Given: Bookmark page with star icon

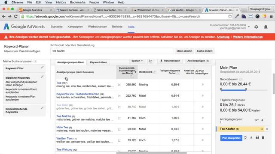Looking at the screenshot, I should (230, 16).
